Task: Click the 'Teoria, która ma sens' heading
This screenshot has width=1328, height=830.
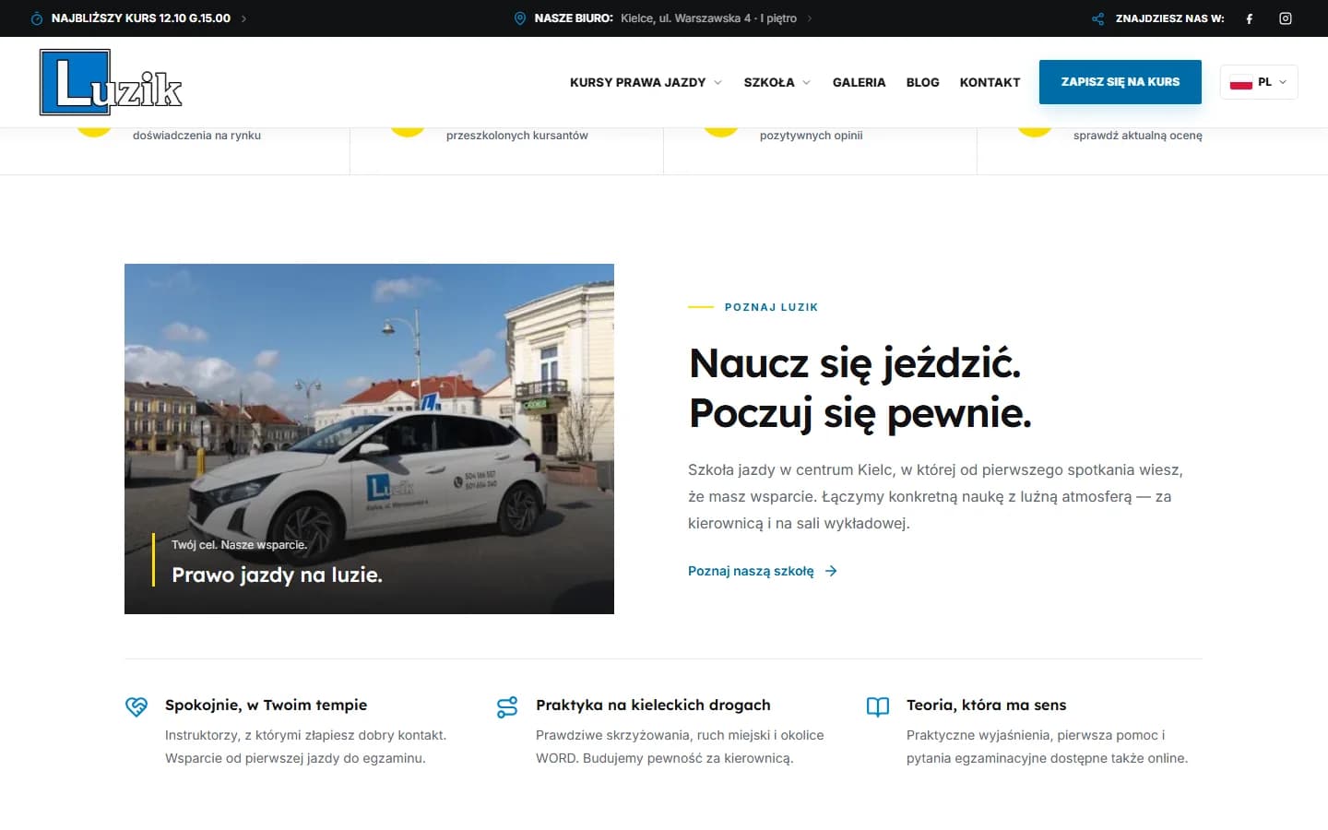Action: pyautogui.click(x=986, y=705)
